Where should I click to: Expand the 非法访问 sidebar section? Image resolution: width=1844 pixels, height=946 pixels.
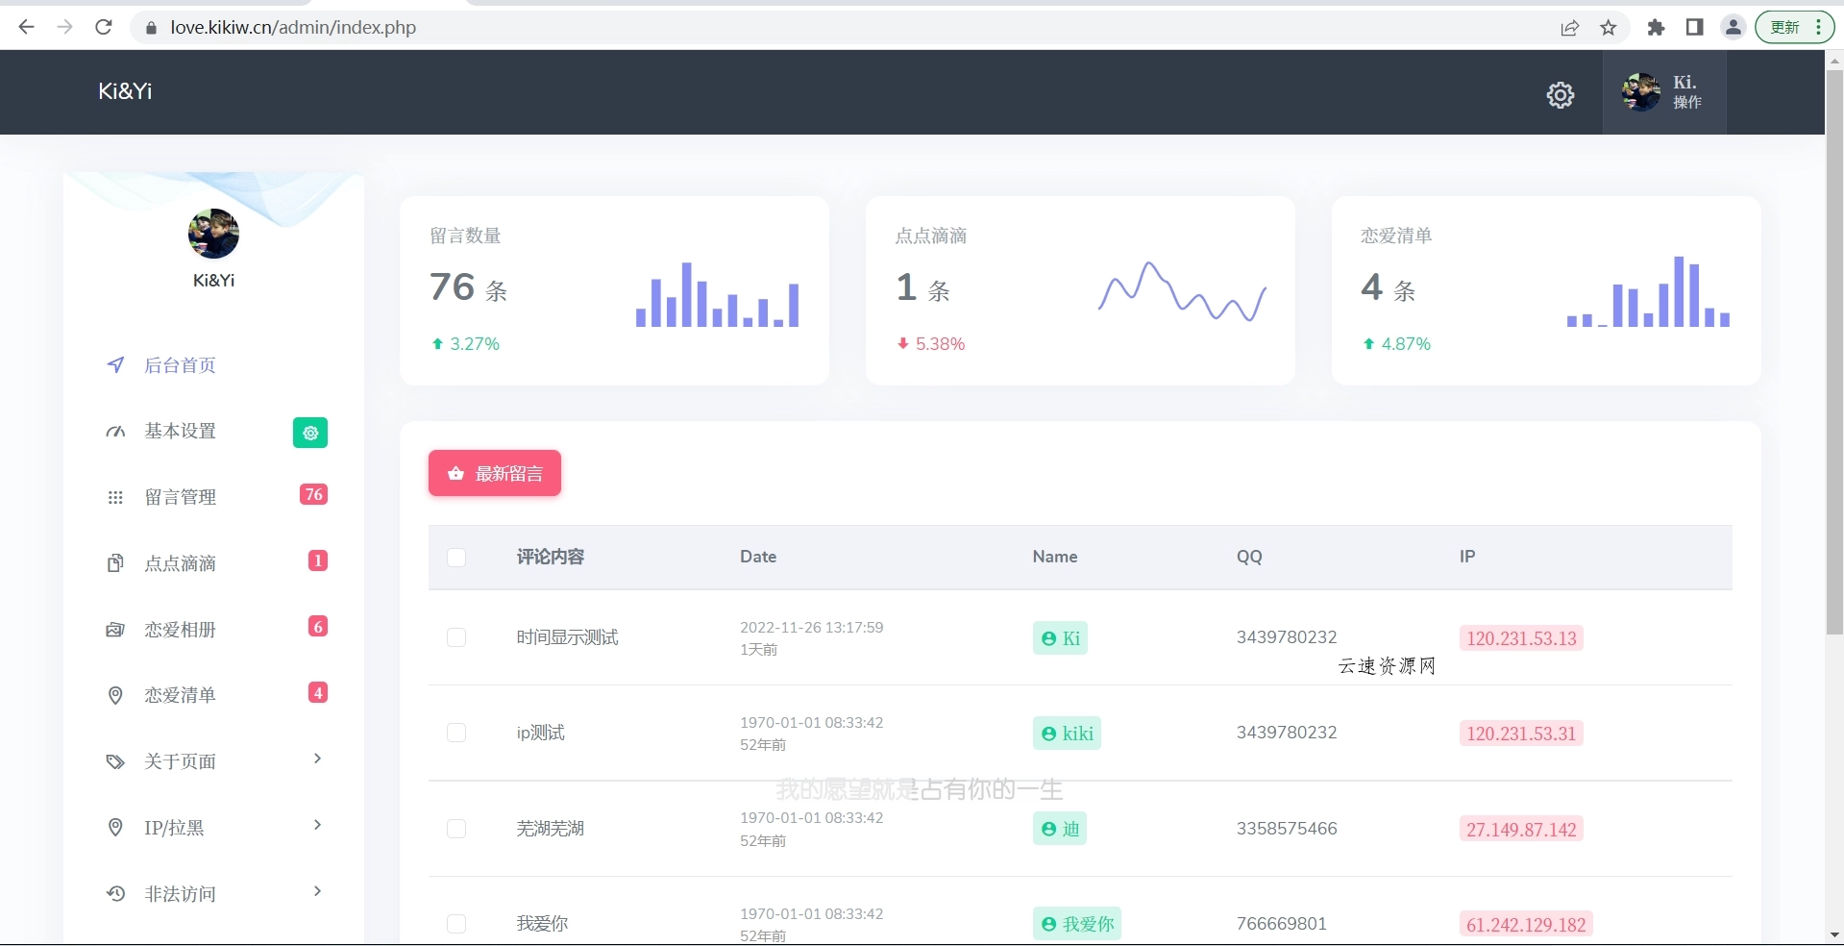click(x=317, y=892)
